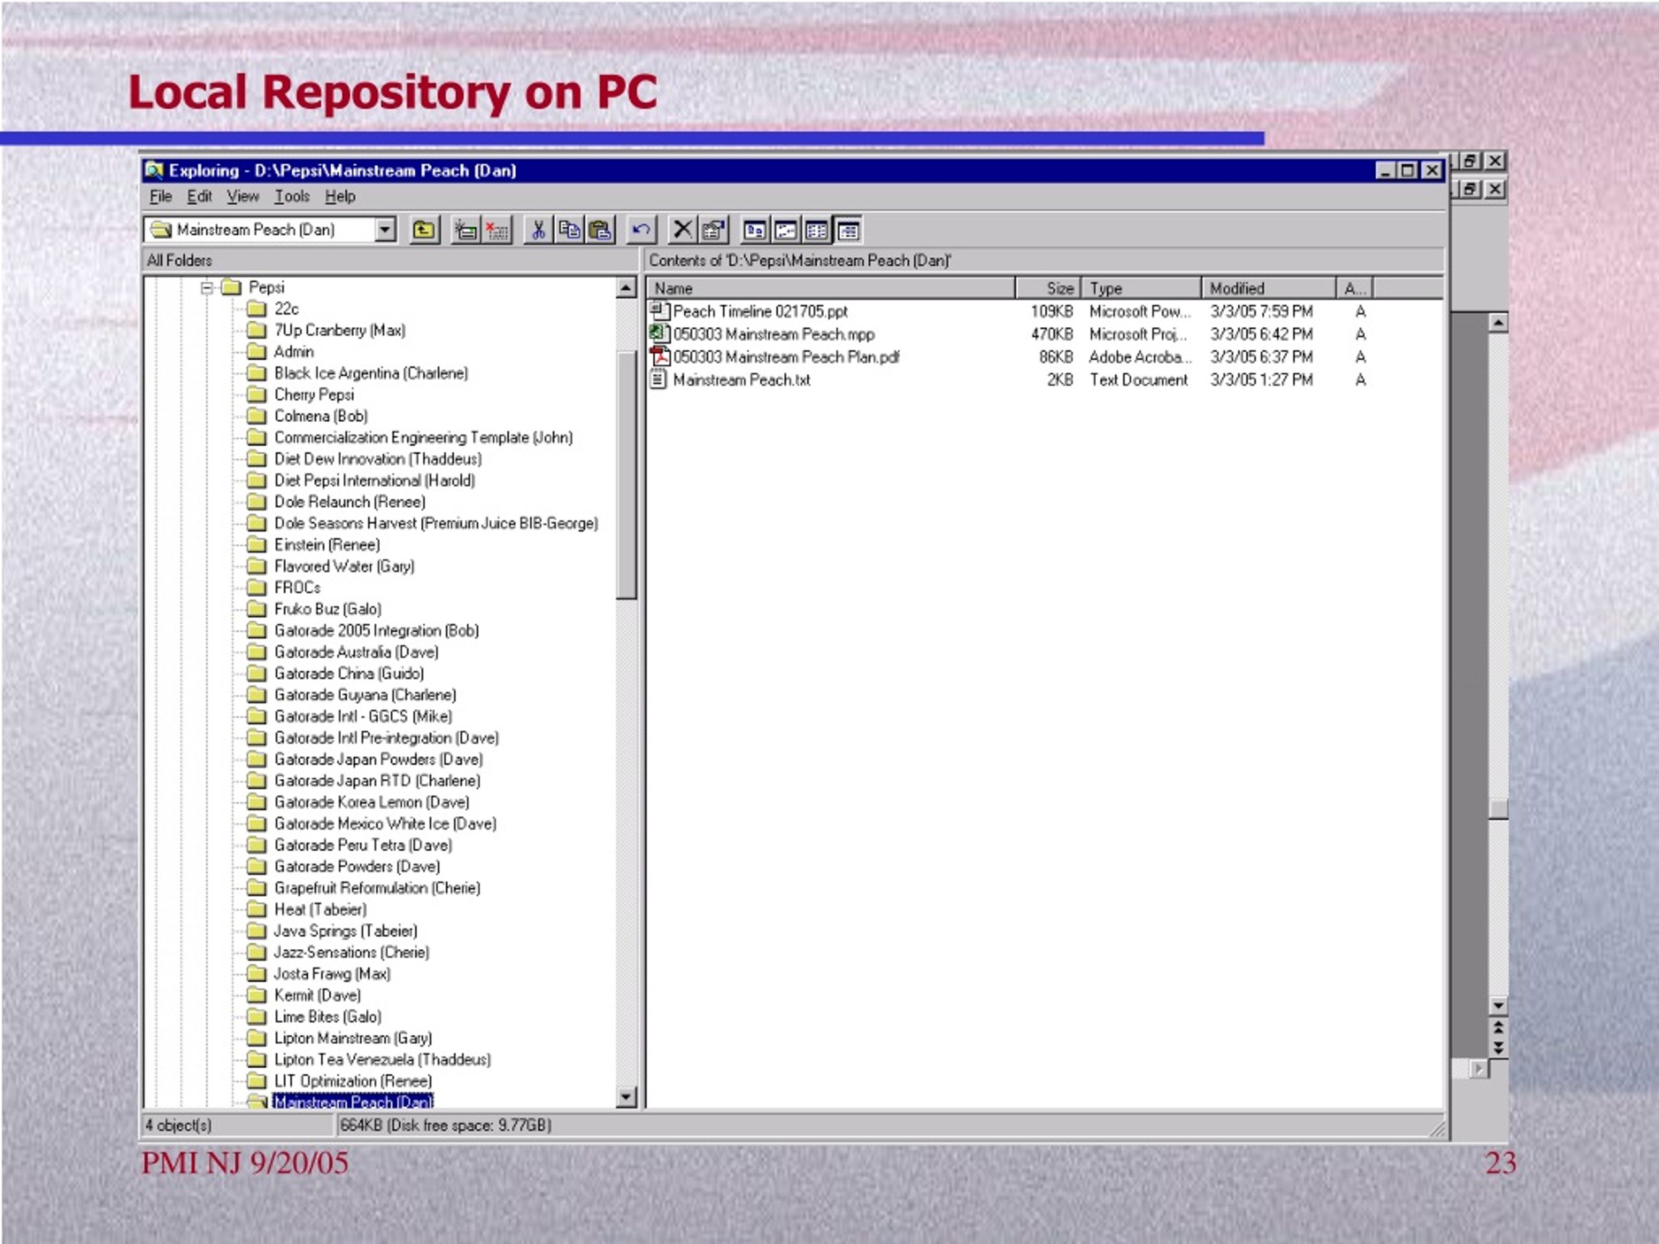The height and width of the screenshot is (1244, 1659).
Task: Click the Copy toolbar icon
Action: pos(569,230)
